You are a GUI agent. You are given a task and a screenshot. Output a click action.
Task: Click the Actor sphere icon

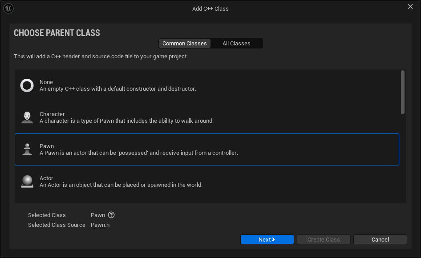click(27, 181)
